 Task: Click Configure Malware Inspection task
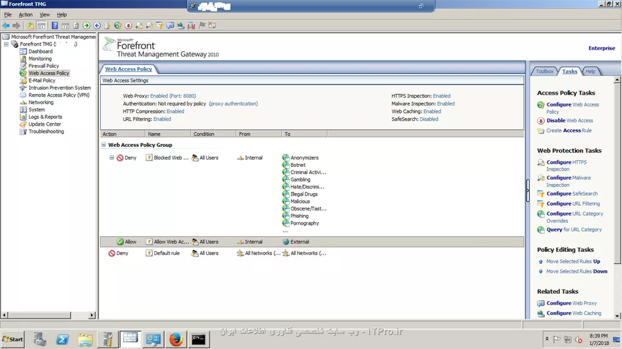[569, 181]
